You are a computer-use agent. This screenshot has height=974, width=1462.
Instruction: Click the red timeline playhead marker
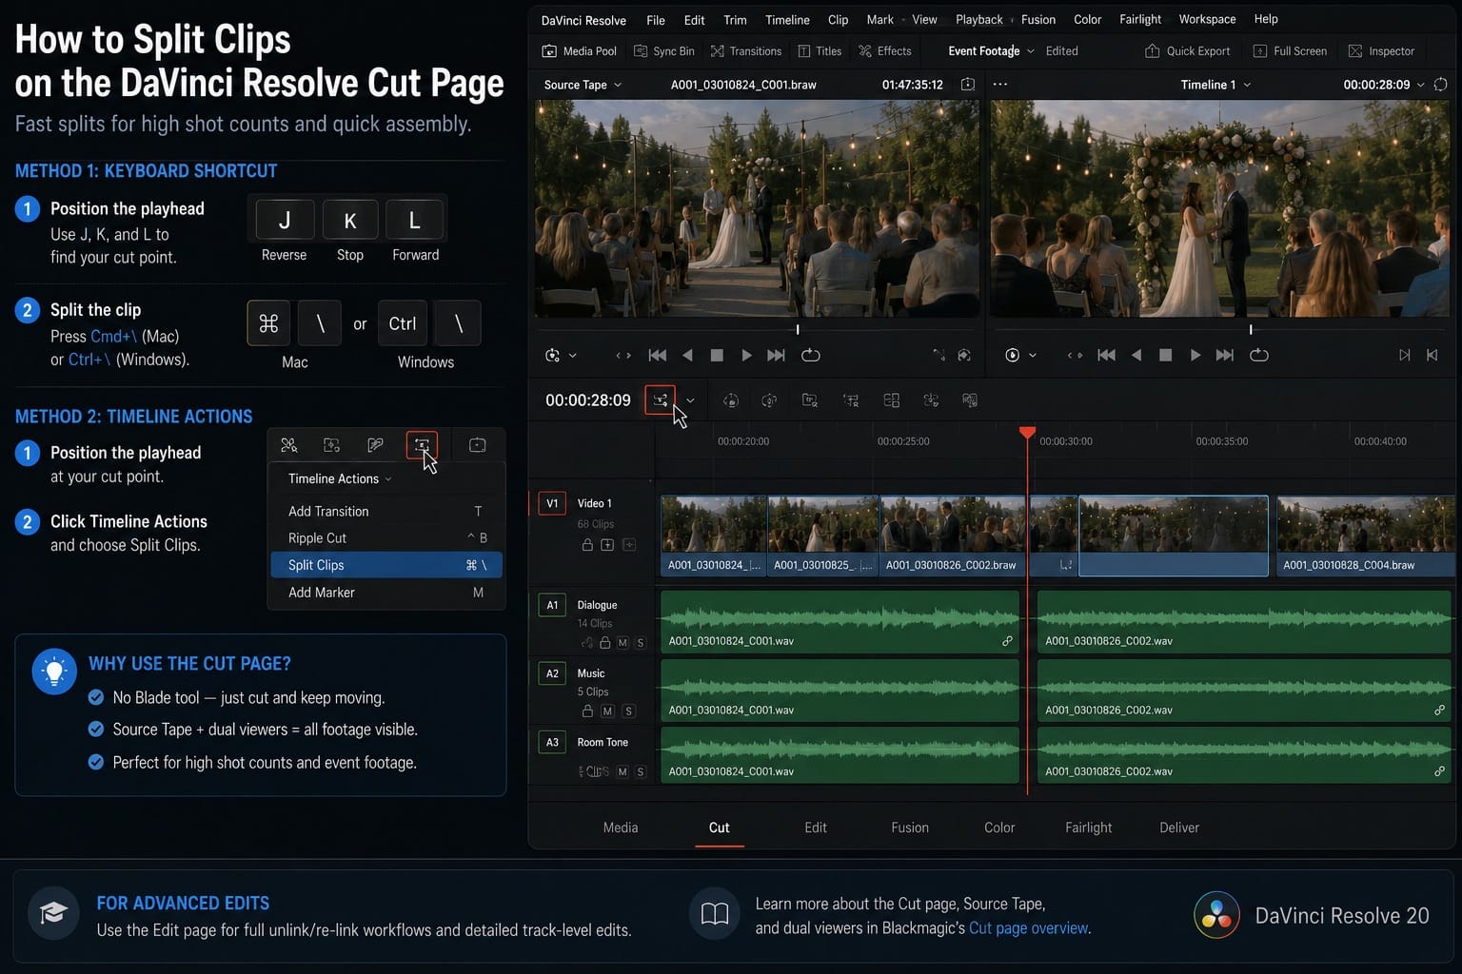1027,433
